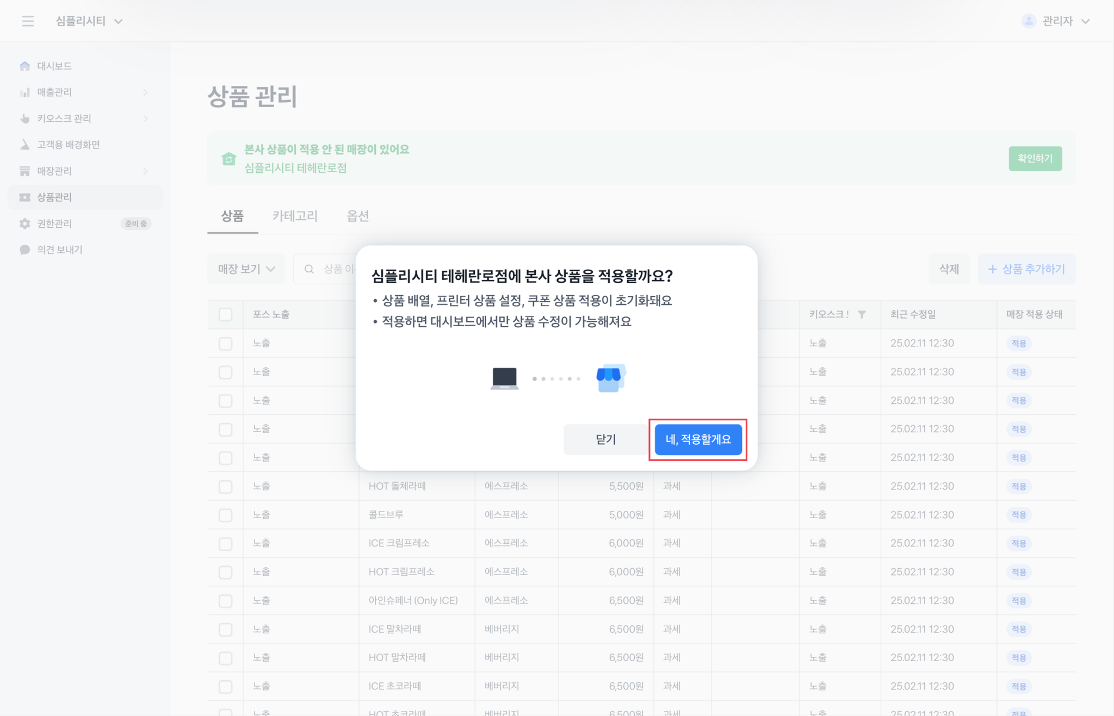This screenshot has height=716, width=1114.
Task: Expand the 매출관리 chevron
Action: (x=145, y=92)
